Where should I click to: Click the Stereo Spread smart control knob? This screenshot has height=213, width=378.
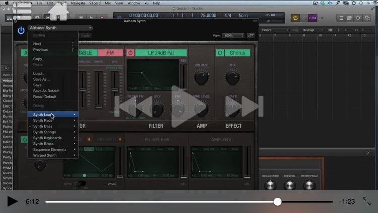point(309,185)
